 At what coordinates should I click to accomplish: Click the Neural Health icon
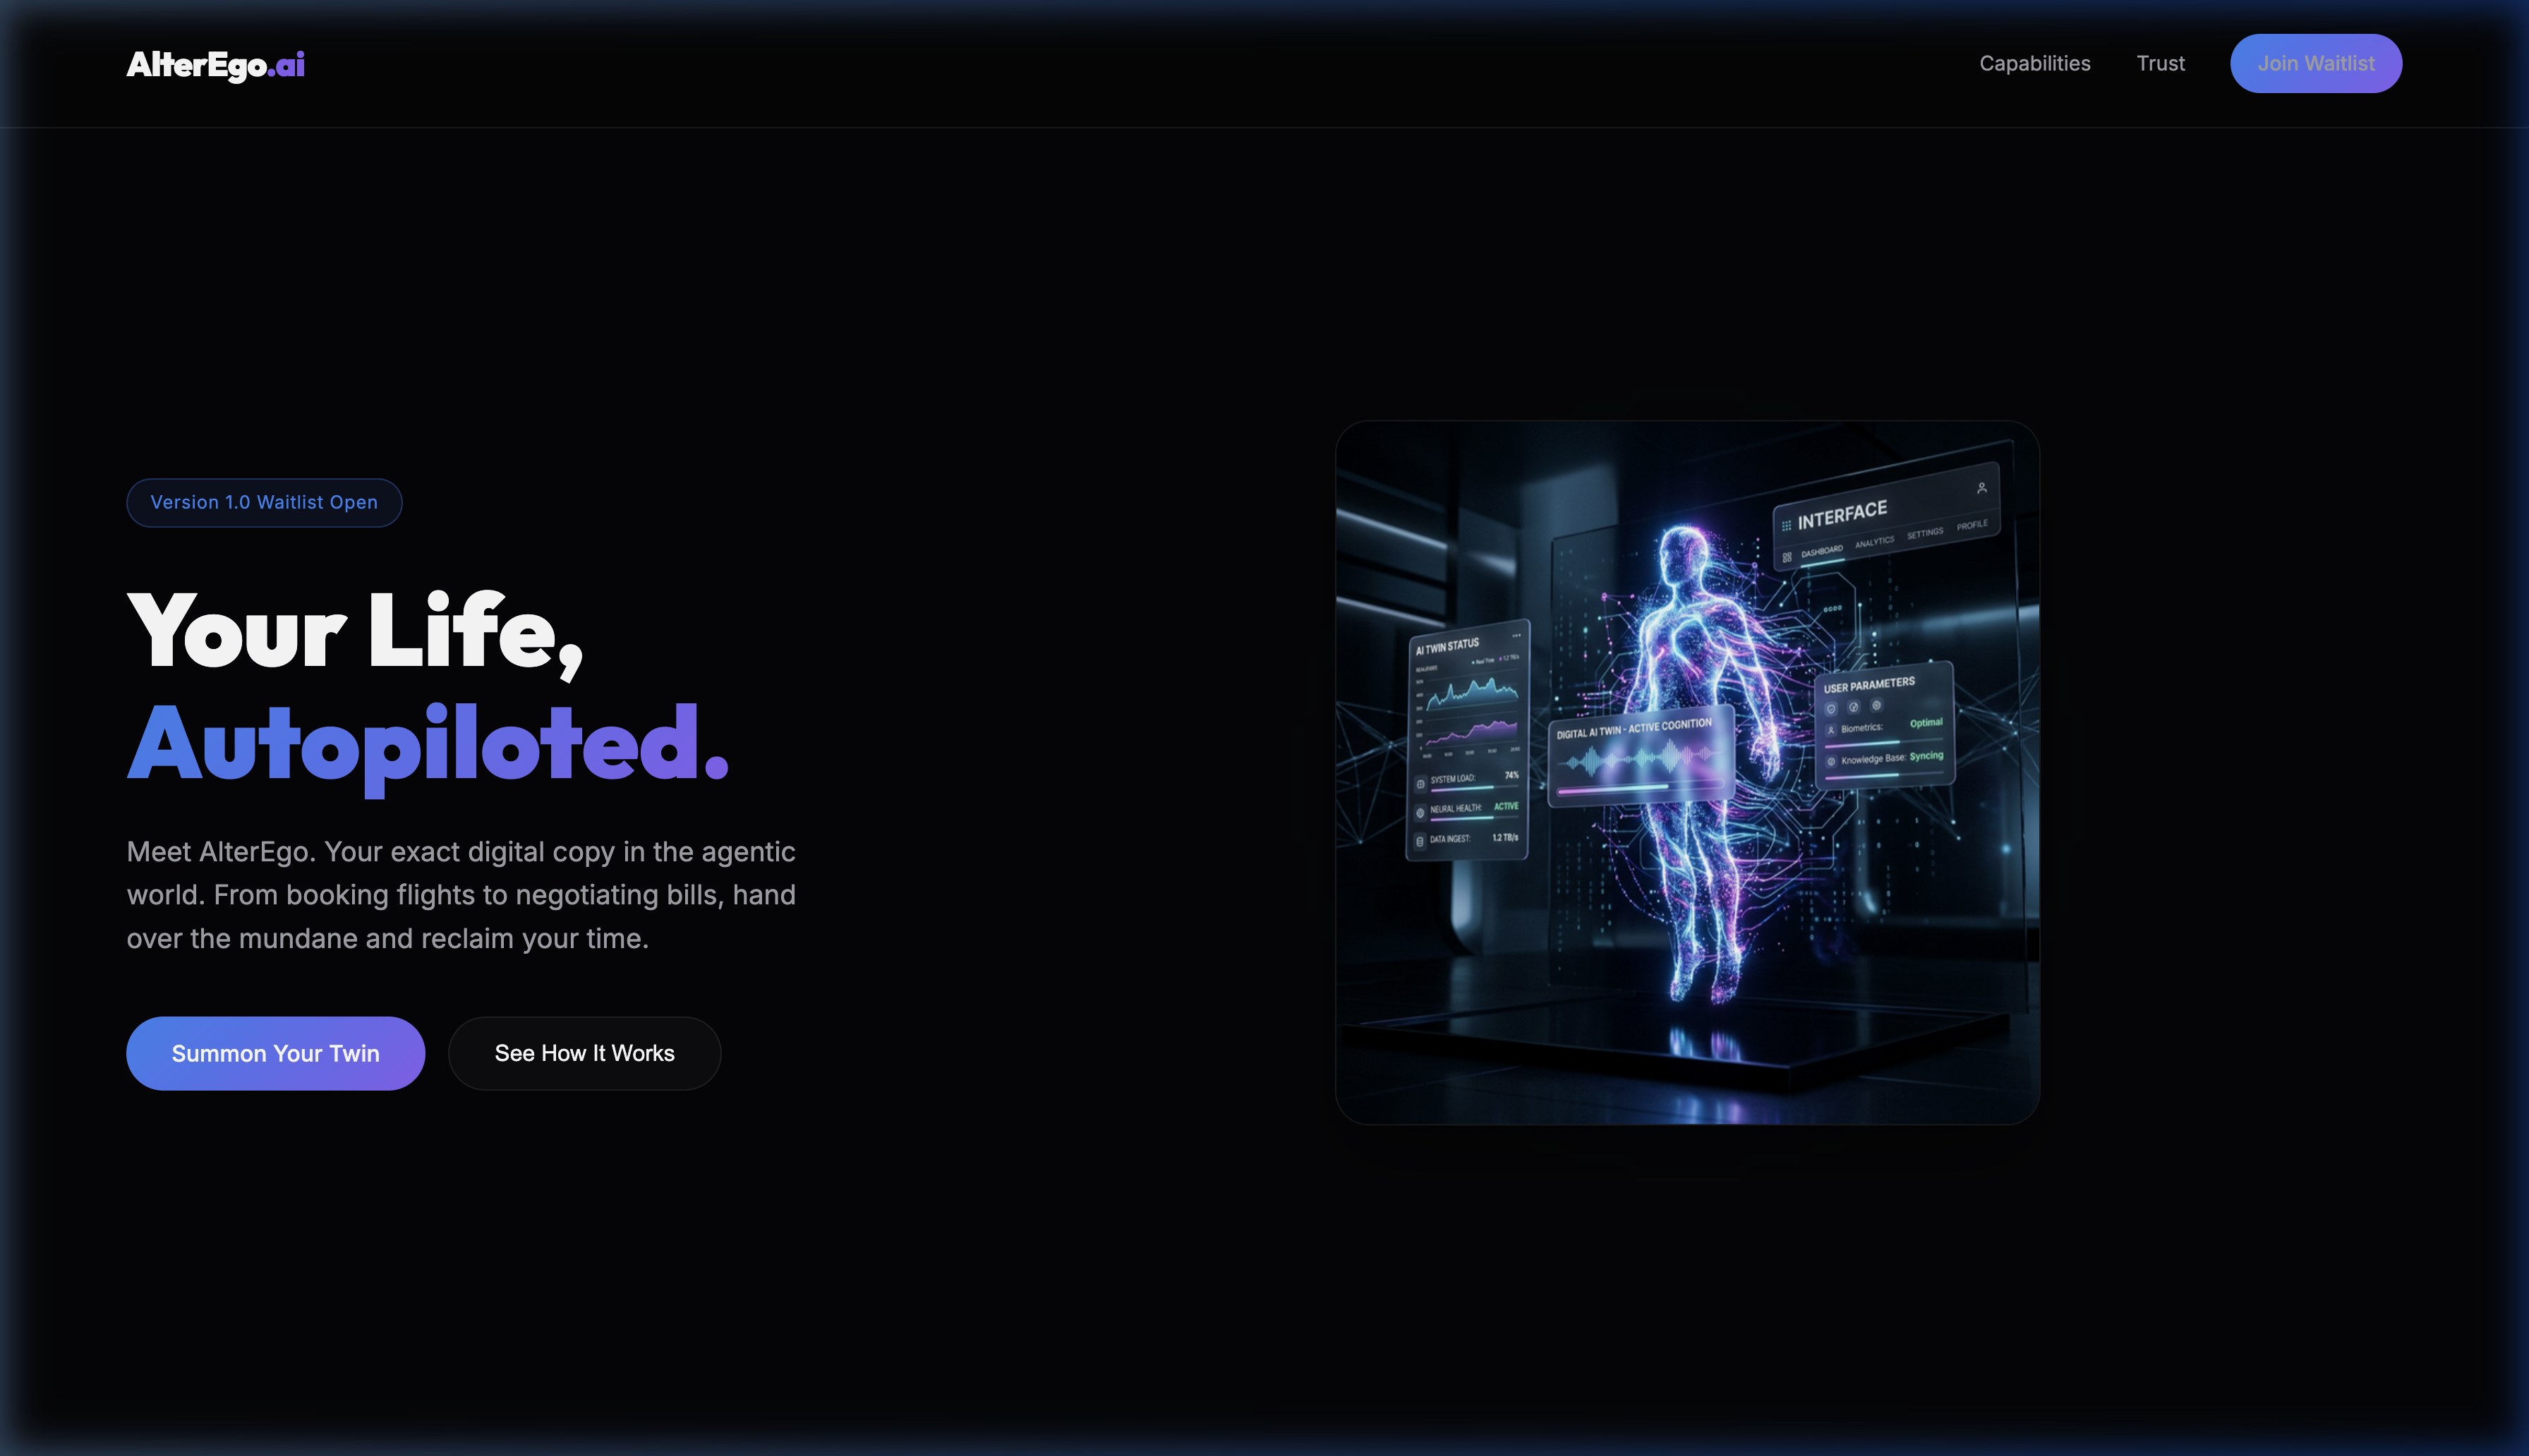pyautogui.click(x=1420, y=812)
